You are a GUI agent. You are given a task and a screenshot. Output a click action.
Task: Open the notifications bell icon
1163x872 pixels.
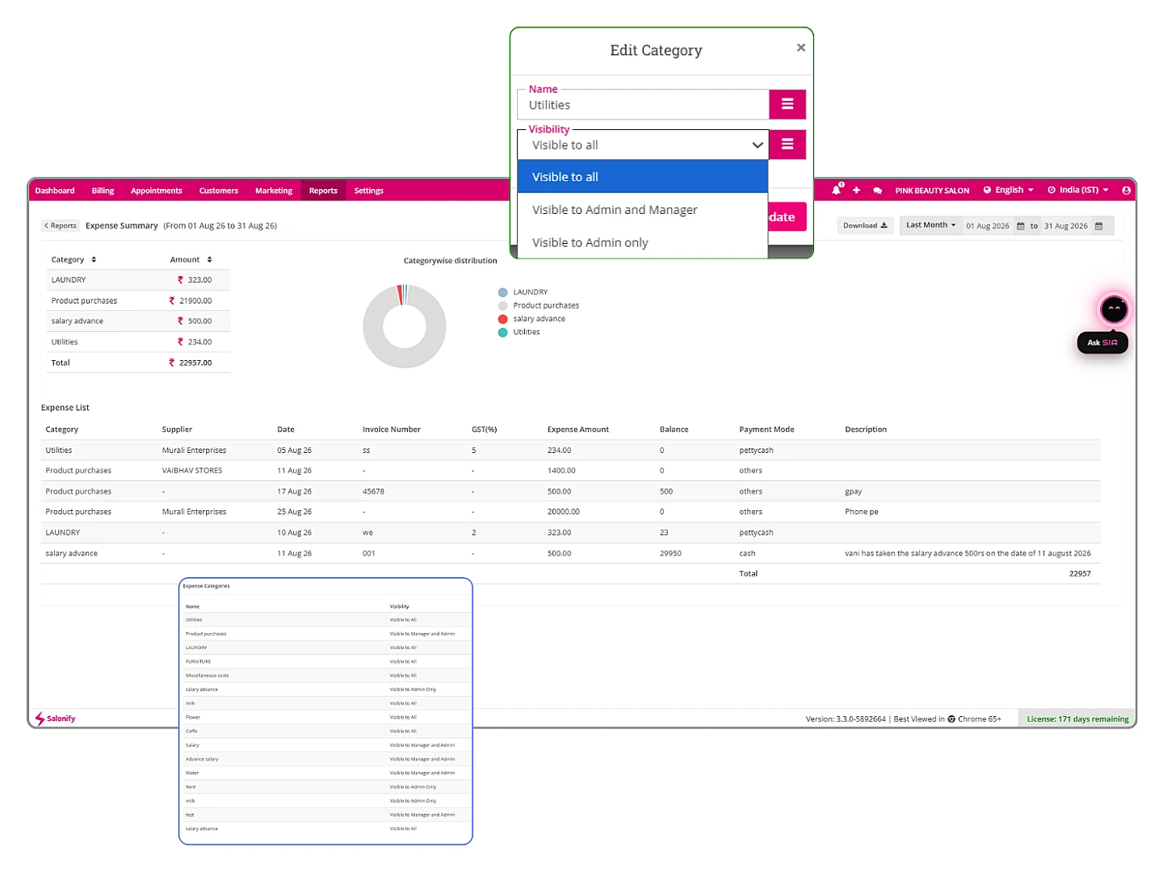coord(837,190)
